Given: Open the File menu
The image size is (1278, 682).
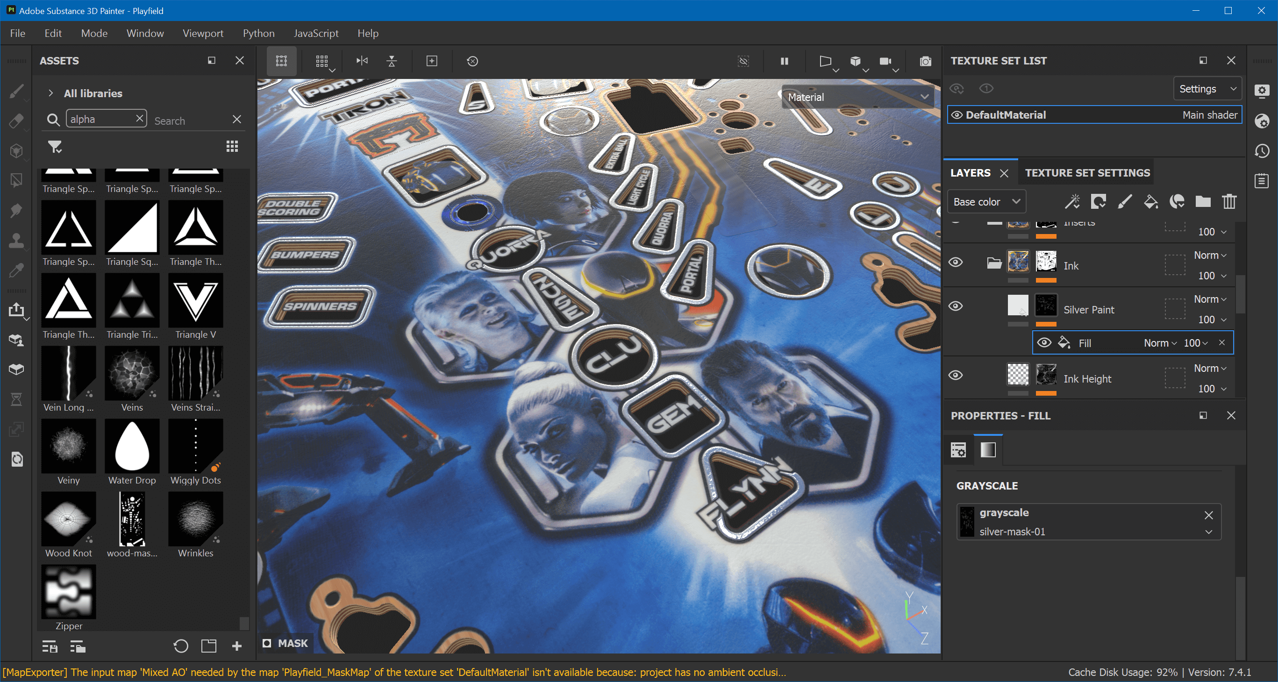Looking at the screenshot, I should 17,33.
